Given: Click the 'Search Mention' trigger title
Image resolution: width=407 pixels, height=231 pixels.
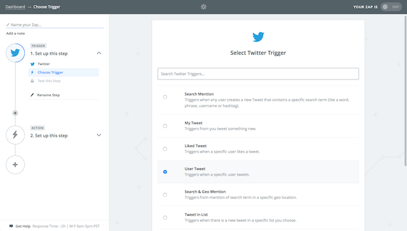Looking at the screenshot, I should [199, 94].
